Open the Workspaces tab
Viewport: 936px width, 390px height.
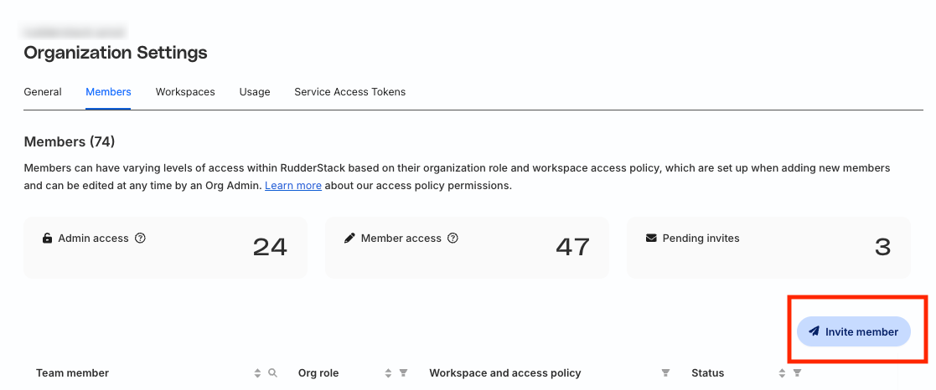[185, 92]
